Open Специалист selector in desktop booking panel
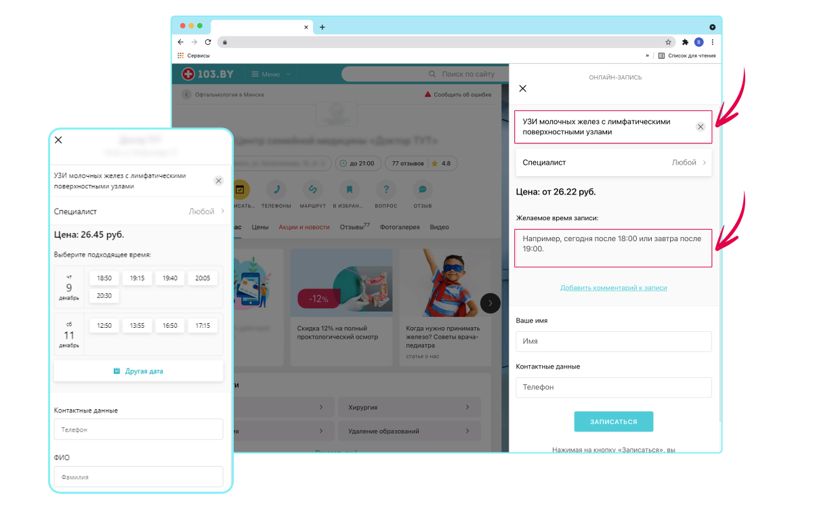This screenshot has width=813, height=510. (614, 163)
